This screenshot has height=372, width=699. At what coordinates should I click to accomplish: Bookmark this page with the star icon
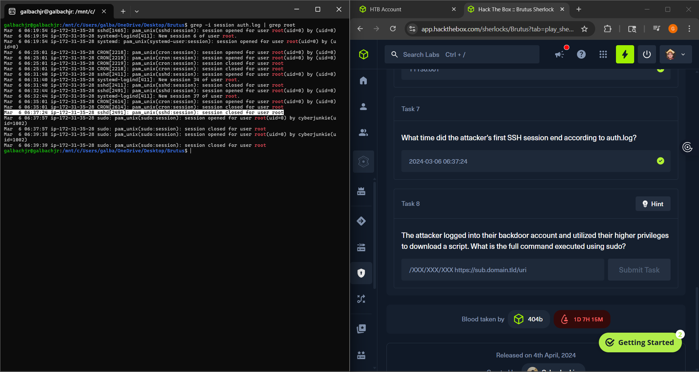[585, 29]
